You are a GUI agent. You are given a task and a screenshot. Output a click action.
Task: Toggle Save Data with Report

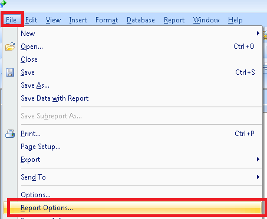coord(133,98)
